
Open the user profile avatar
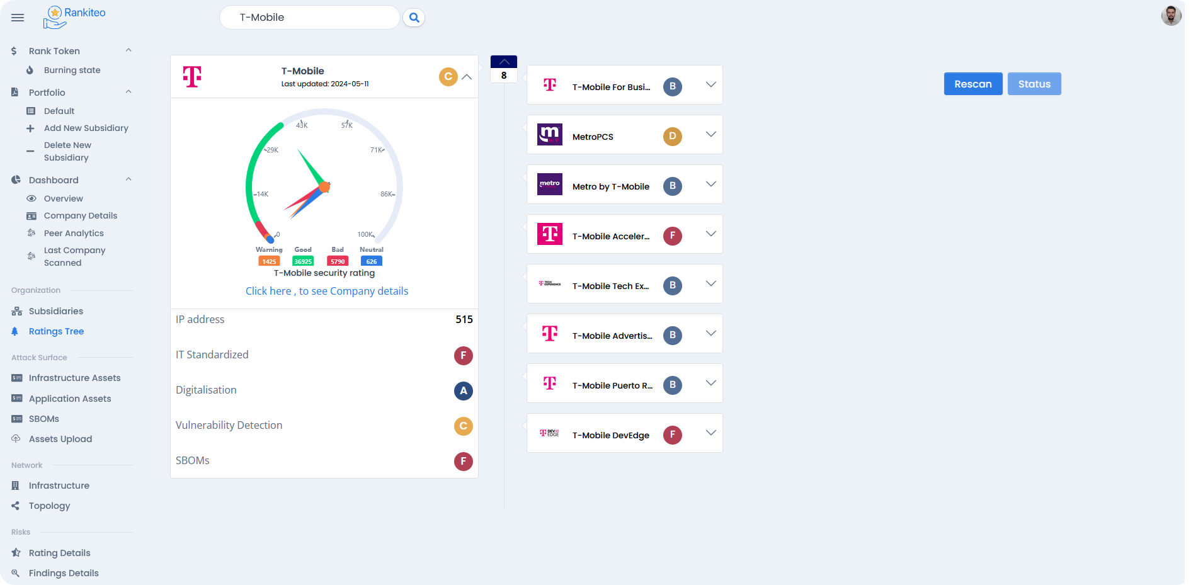click(x=1171, y=16)
